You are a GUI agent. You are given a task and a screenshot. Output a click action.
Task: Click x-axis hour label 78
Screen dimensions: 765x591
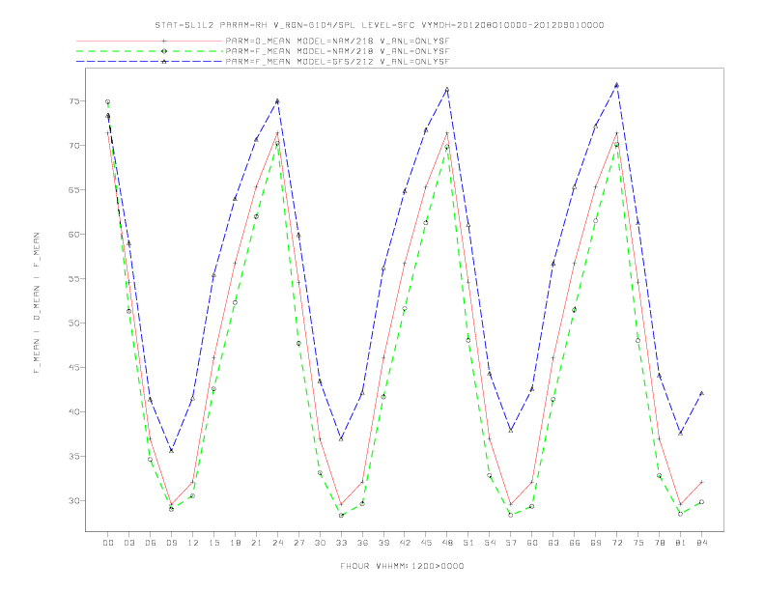click(660, 543)
